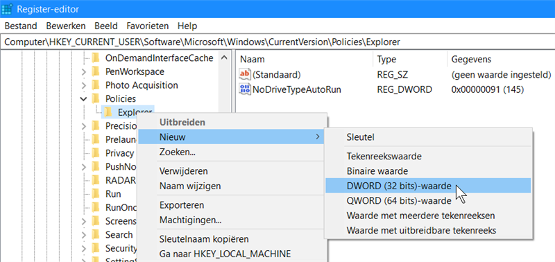
Task: Select Zoeken... in the context menu
Action: coord(231,152)
